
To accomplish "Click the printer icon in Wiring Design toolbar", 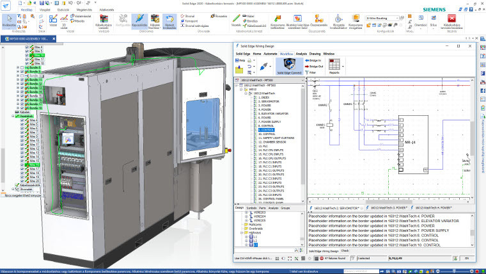I will pyautogui.click(x=249, y=61).
